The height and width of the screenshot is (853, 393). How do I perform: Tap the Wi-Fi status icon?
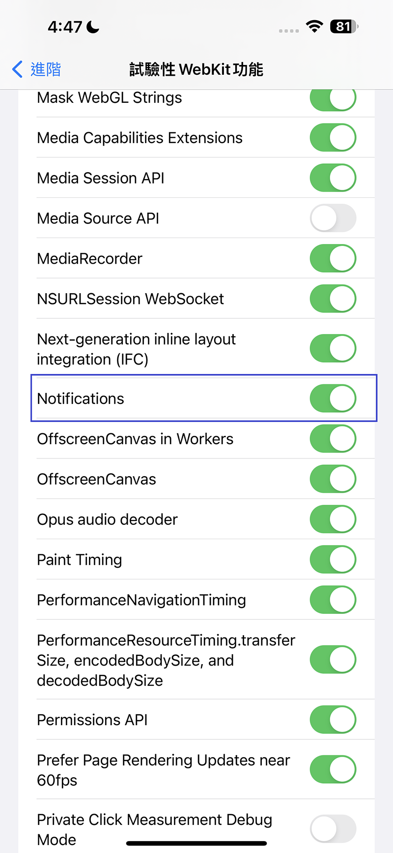point(314,26)
